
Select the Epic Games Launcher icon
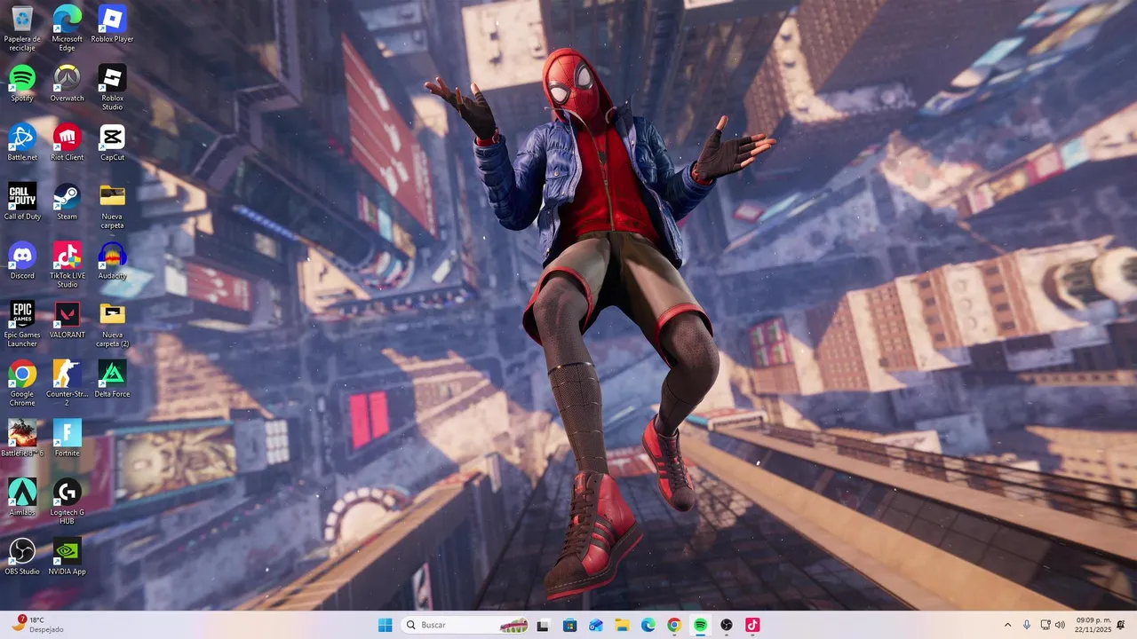(x=22, y=324)
